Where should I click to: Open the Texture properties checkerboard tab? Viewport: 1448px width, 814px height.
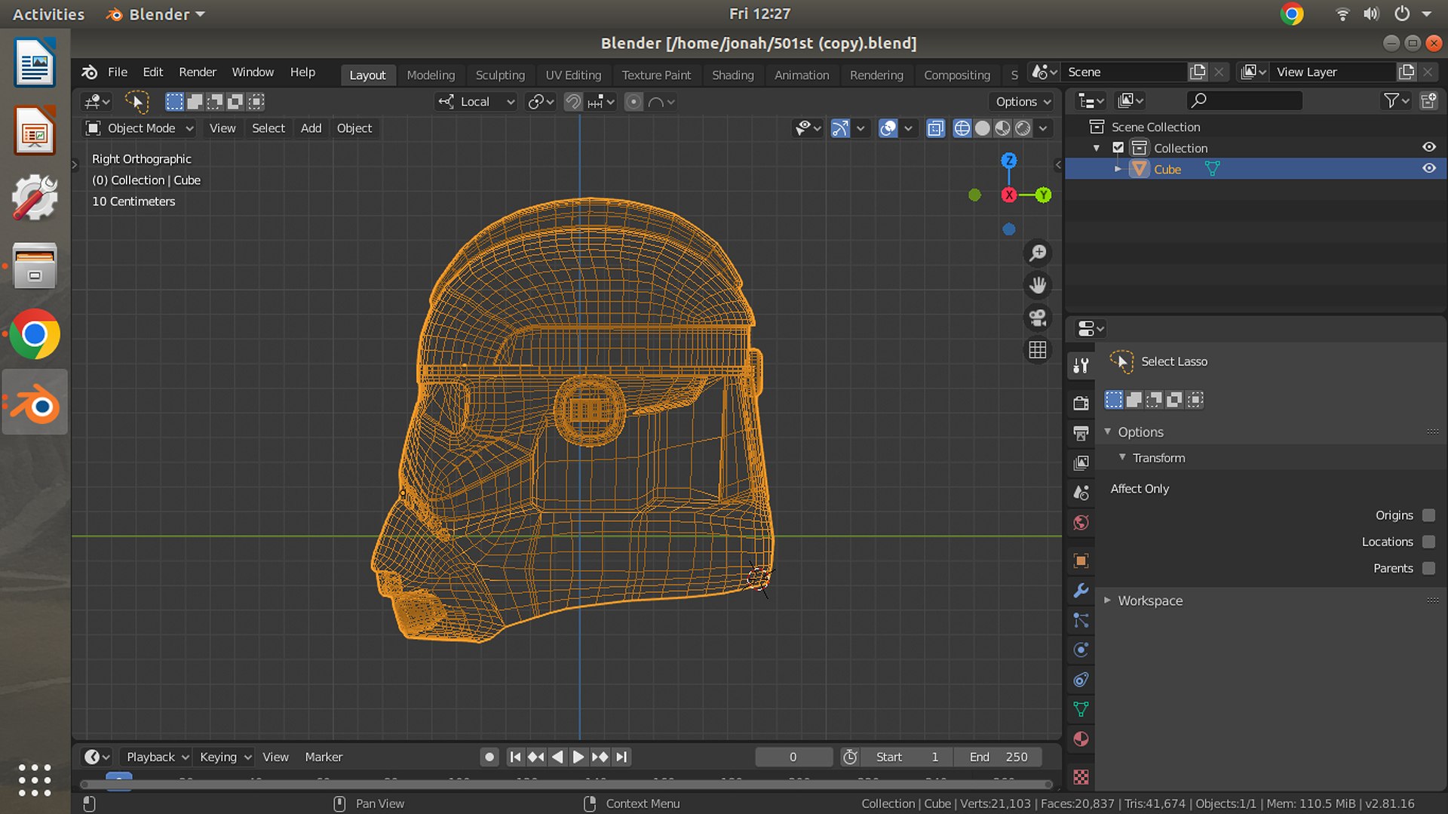pos(1081,776)
